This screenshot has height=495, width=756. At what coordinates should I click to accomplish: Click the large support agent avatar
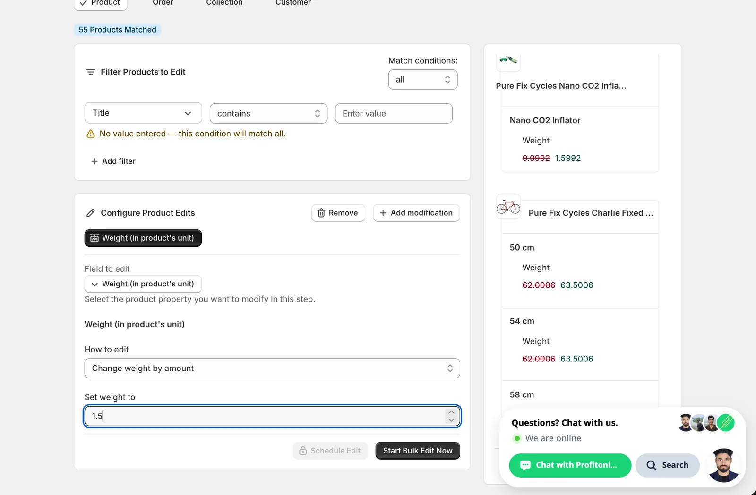pyautogui.click(x=723, y=465)
